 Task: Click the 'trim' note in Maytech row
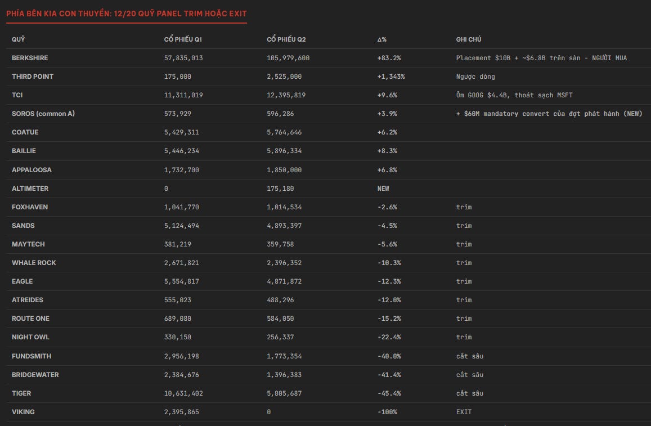tap(464, 244)
